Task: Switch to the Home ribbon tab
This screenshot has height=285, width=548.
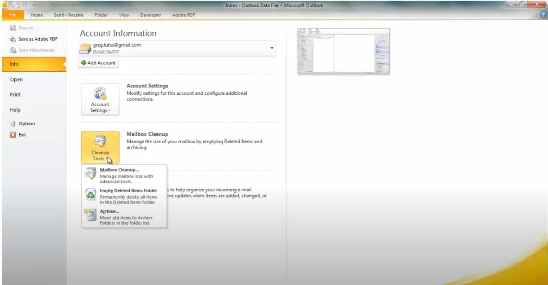Action: point(37,15)
